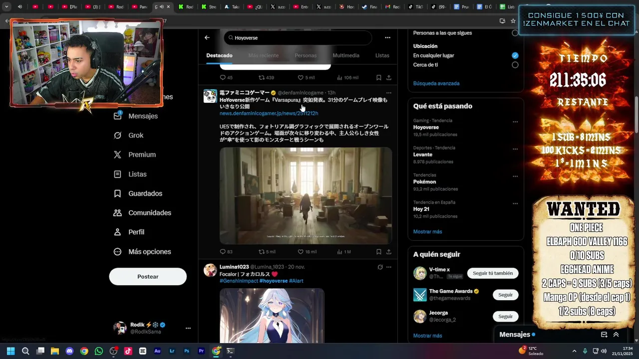This screenshot has height=359, width=639.
Task: Open the three-dot menu next to search bar
Action: pyautogui.click(x=387, y=37)
